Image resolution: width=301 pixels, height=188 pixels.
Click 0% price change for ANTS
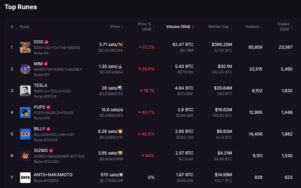(151, 177)
